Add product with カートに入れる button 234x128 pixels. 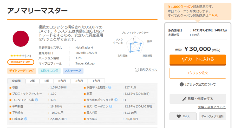198,60
